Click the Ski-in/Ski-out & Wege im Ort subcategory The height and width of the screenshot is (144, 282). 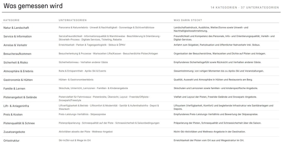75,140
